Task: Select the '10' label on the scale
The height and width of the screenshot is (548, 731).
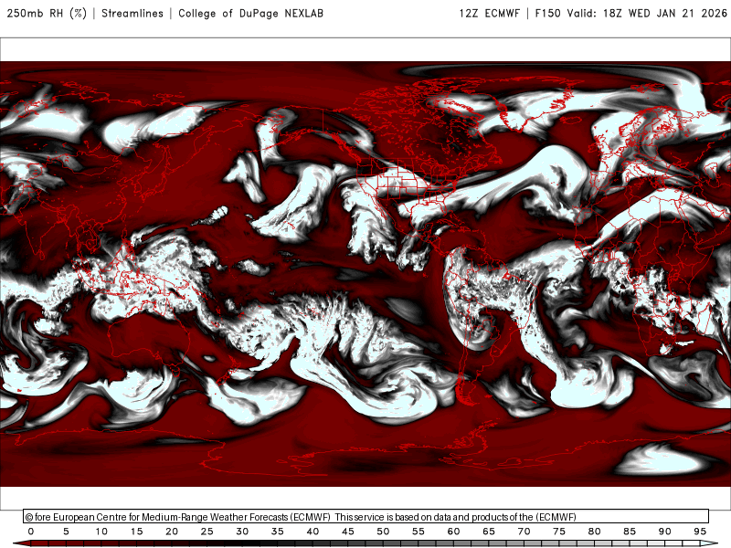Action: click(101, 532)
